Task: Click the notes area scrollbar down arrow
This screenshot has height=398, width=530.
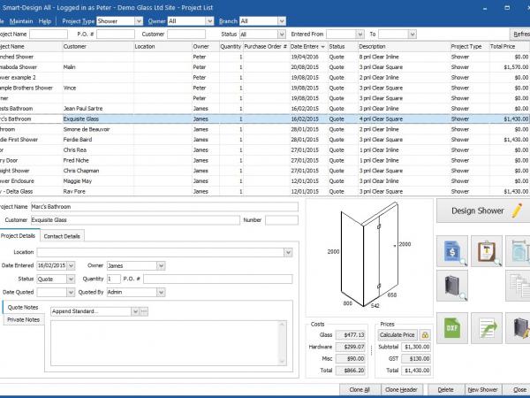Action: tap(283, 362)
